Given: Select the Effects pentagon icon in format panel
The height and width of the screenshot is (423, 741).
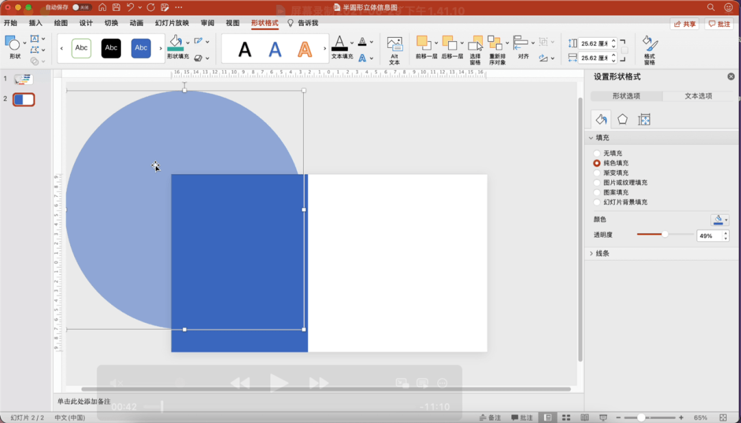Looking at the screenshot, I should coord(622,119).
